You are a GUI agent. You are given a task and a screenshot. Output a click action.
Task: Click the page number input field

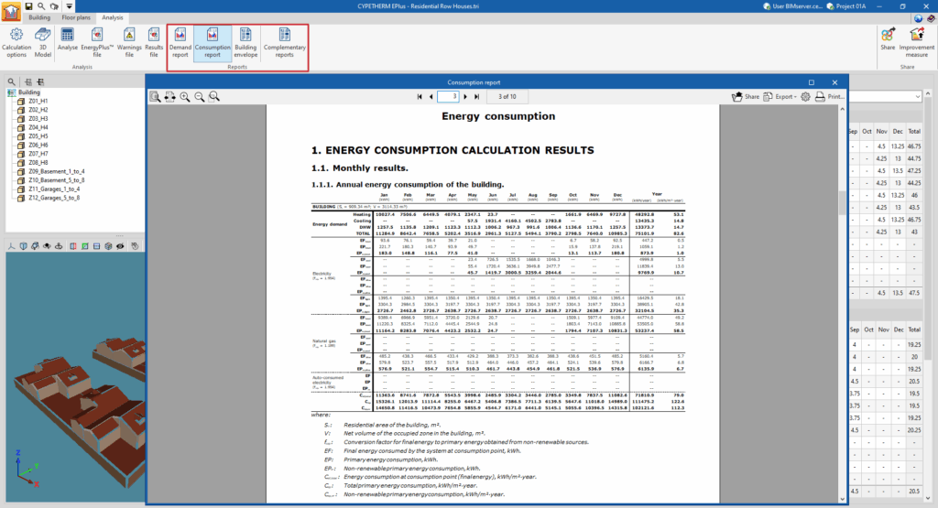tap(448, 96)
